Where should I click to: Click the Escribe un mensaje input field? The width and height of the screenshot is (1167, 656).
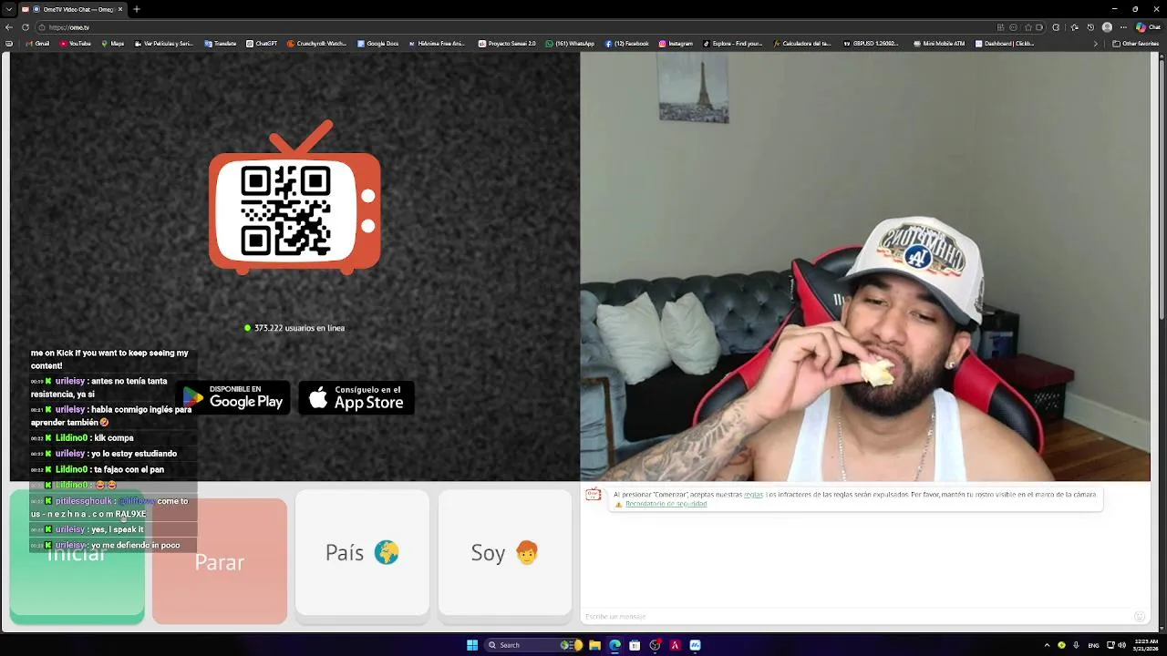[857, 617]
